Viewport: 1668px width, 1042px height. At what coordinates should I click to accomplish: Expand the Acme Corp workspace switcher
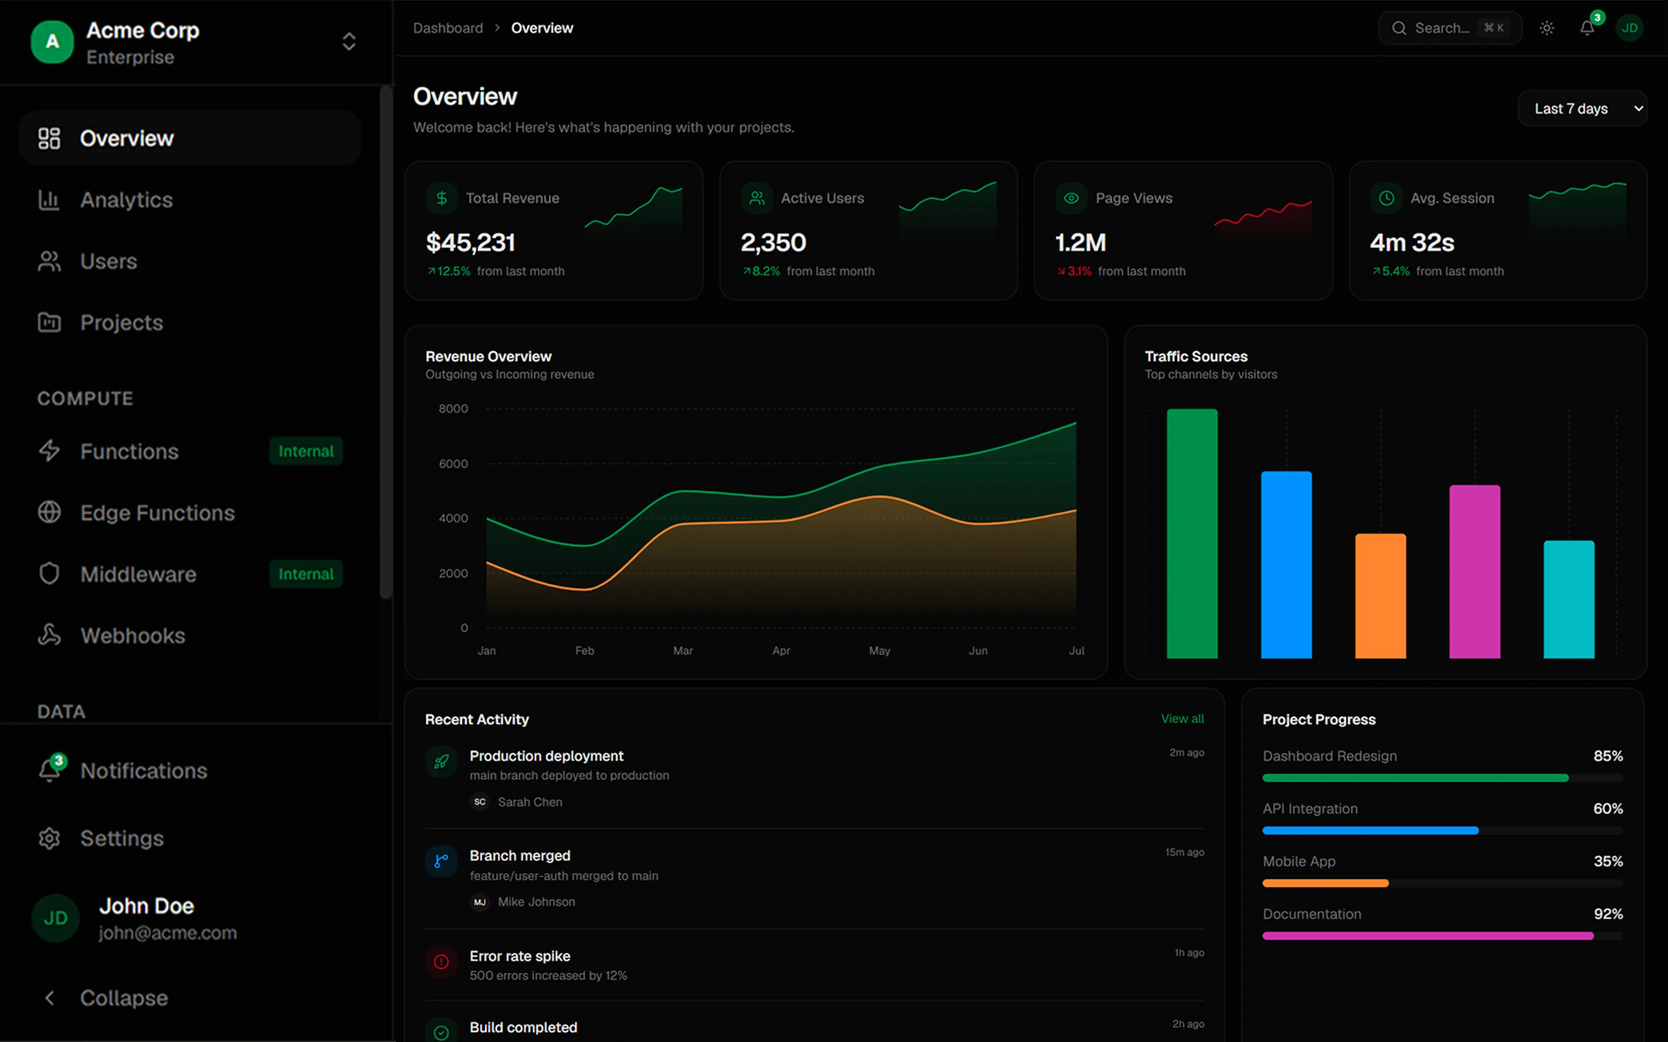click(x=349, y=41)
